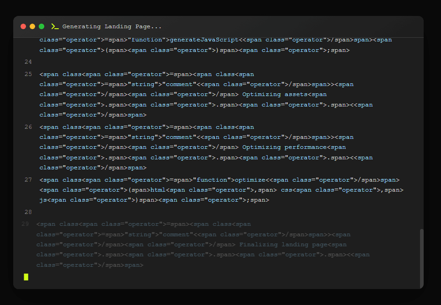Click the "generateJavaScript" function name text
The height and width of the screenshot is (305, 441).
click(204, 40)
